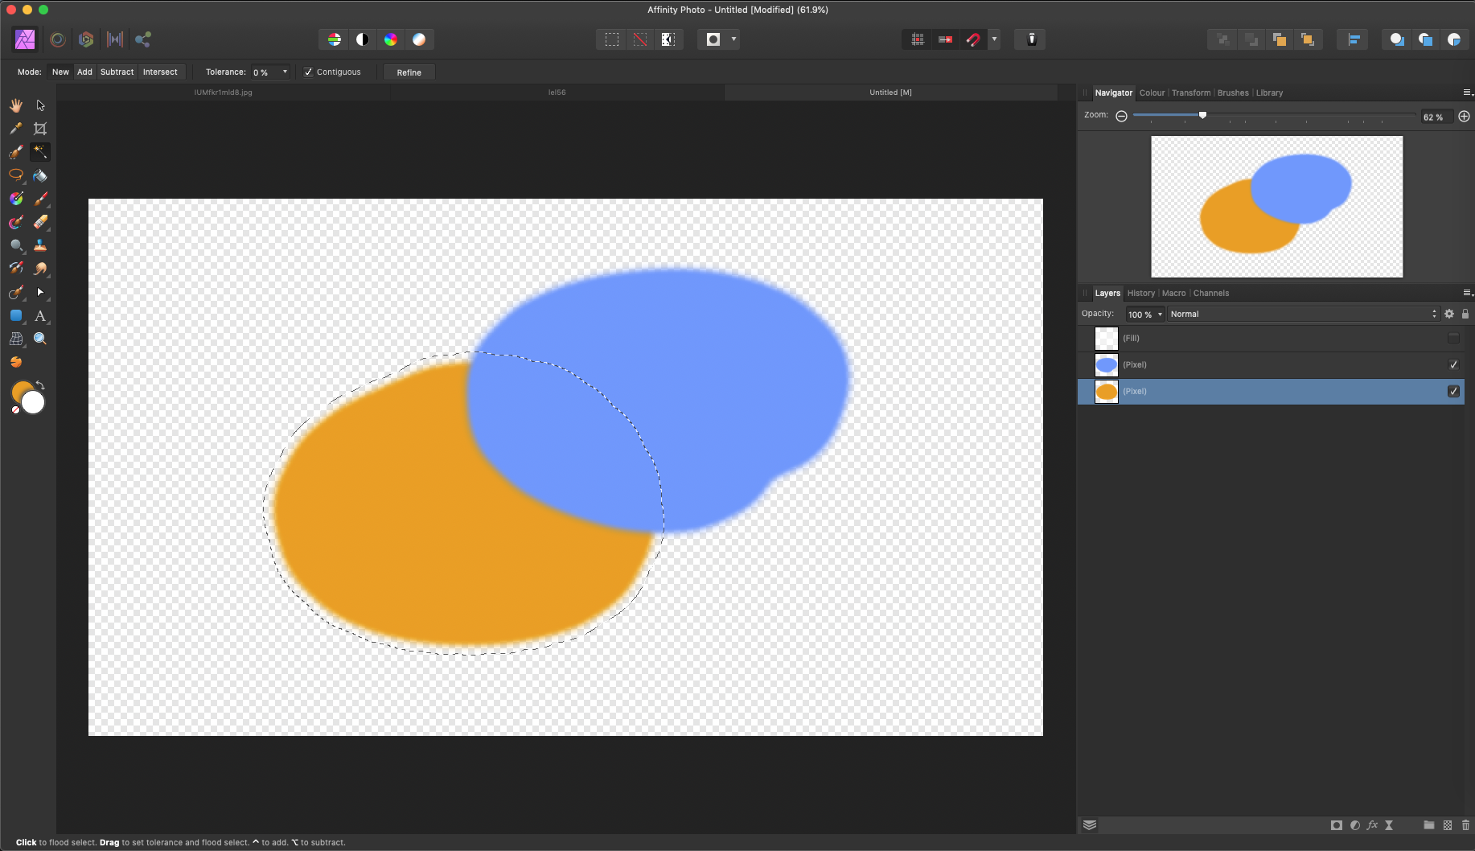
Task: Switch to the History tab
Action: click(1140, 294)
